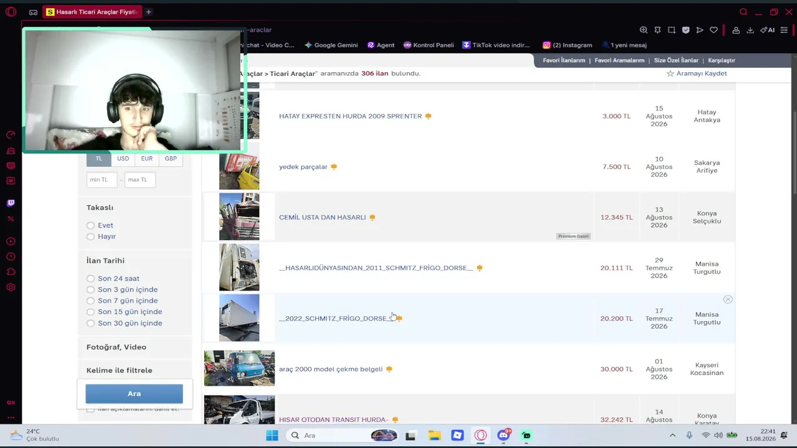Image resolution: width=797 pixels, height=448 pixels.
Task: Select Son 15 gün içinde filter
Action: pyautogui.click(x=91, y=312)
